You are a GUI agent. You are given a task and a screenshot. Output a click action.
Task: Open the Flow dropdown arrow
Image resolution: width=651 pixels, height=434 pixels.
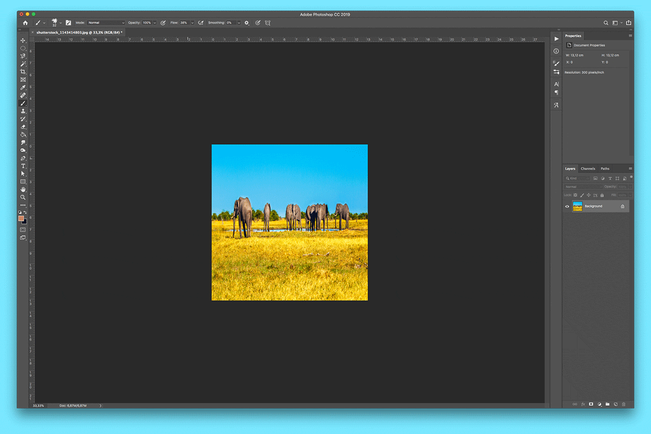click(192, 23)
